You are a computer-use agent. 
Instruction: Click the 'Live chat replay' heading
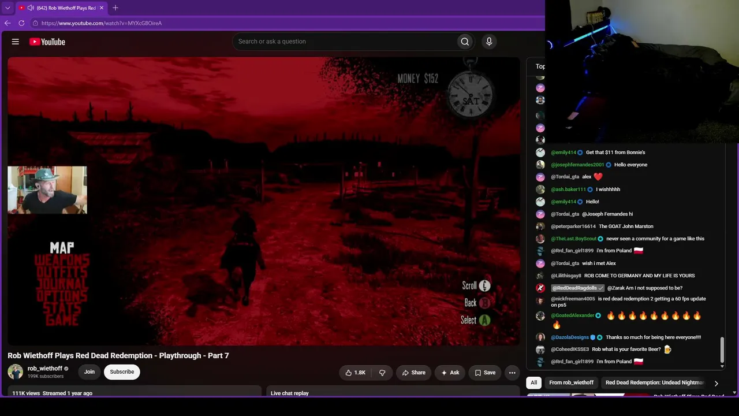(290, 393)
